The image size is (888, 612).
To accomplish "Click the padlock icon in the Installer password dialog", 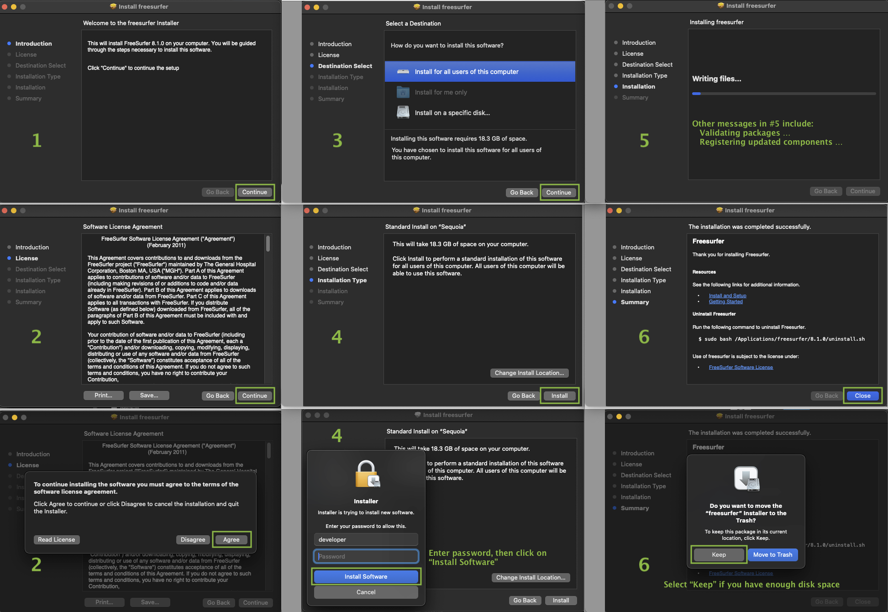I will point(367,474).
